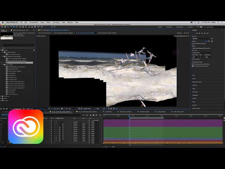Open the Composition menu

[x=34, y=23]
